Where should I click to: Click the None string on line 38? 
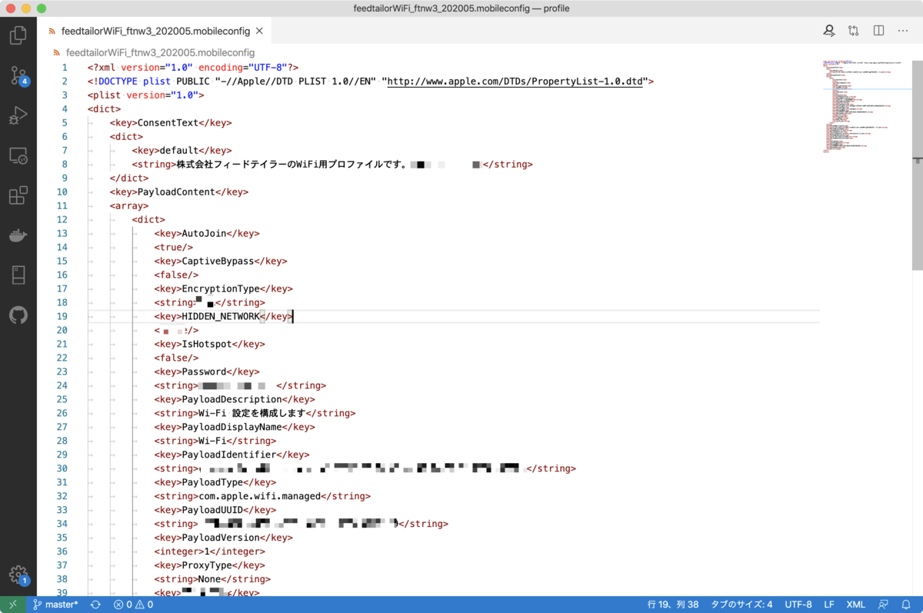210,579
